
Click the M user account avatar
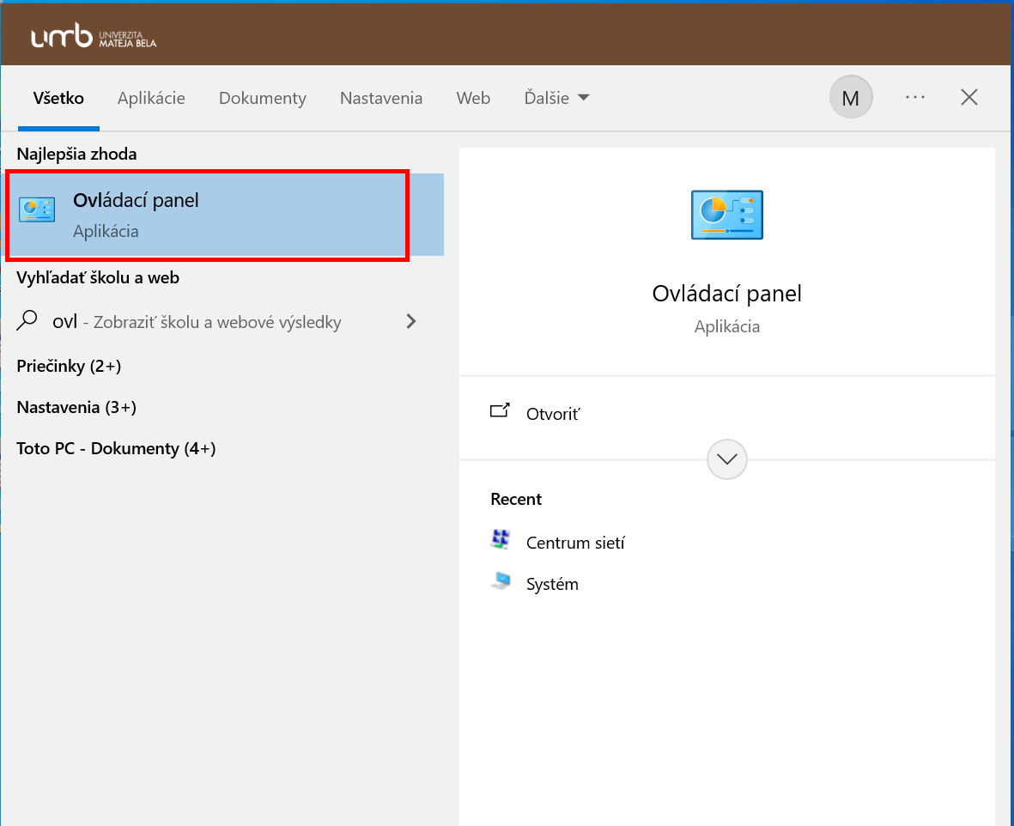pos(851,97)
